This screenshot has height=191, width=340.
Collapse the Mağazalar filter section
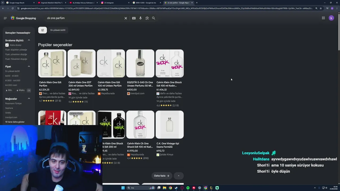pyautogui.click(x=29, y=99)
